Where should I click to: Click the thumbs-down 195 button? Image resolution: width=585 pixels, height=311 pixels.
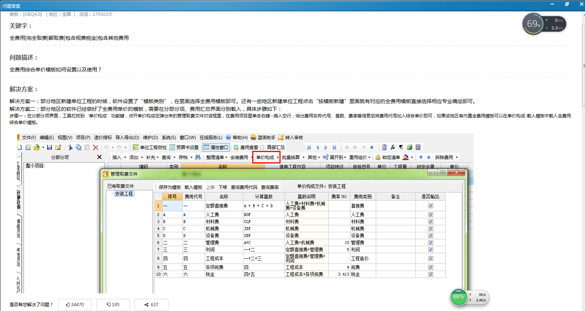click(x=113, y=305)
